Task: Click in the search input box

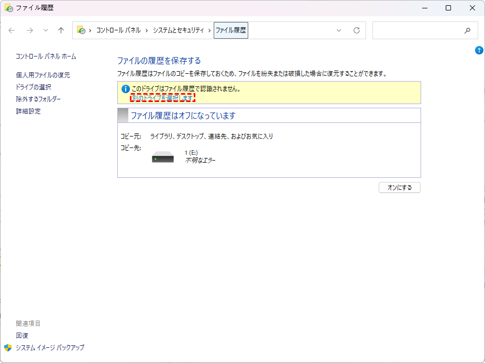Action: 416,30
